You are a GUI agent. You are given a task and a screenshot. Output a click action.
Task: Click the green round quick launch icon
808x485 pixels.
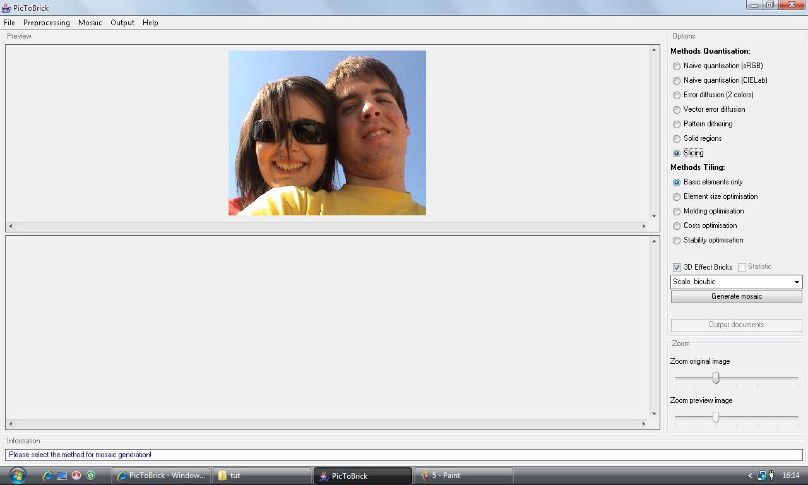tap(90, 476)
